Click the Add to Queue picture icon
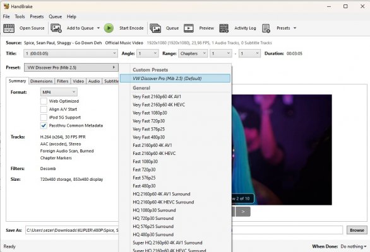370x252 pixels. 56,28
